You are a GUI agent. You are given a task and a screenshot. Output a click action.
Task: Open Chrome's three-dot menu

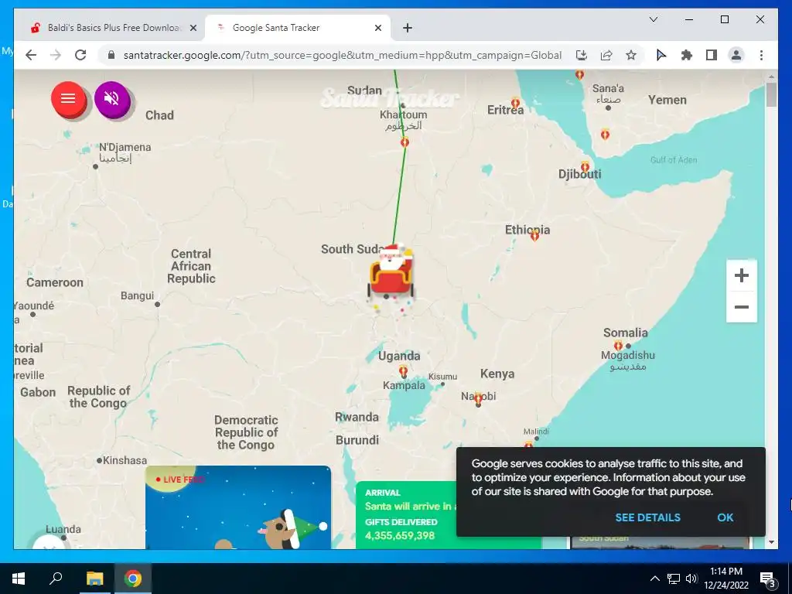pos(761,55)
